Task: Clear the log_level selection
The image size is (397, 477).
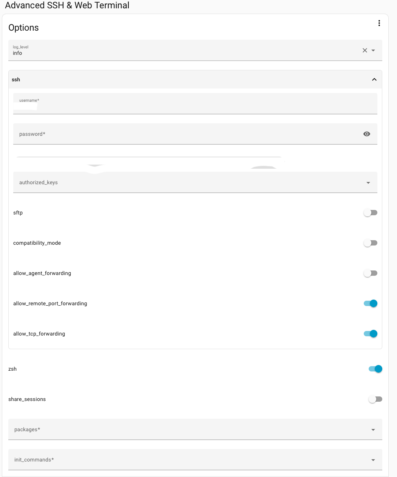Action: (365, 50)
